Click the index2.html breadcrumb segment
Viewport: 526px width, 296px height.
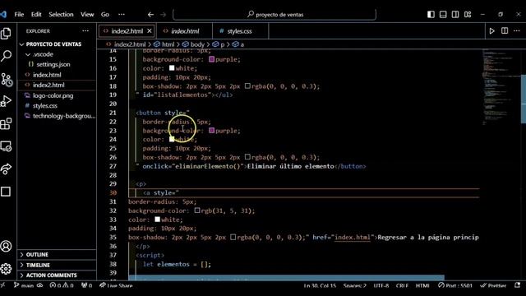pyautogui.click(x=130, y=44)
